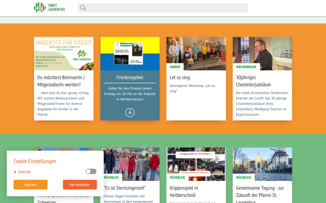Open 'Krippenspiel in Heilberscheid' article title

(184, 192)
